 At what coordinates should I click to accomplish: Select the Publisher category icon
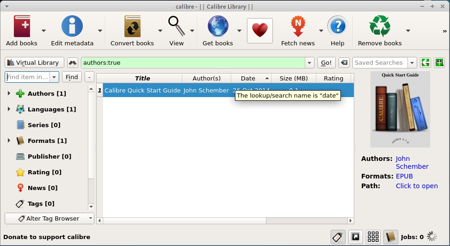tap(20, 156)
